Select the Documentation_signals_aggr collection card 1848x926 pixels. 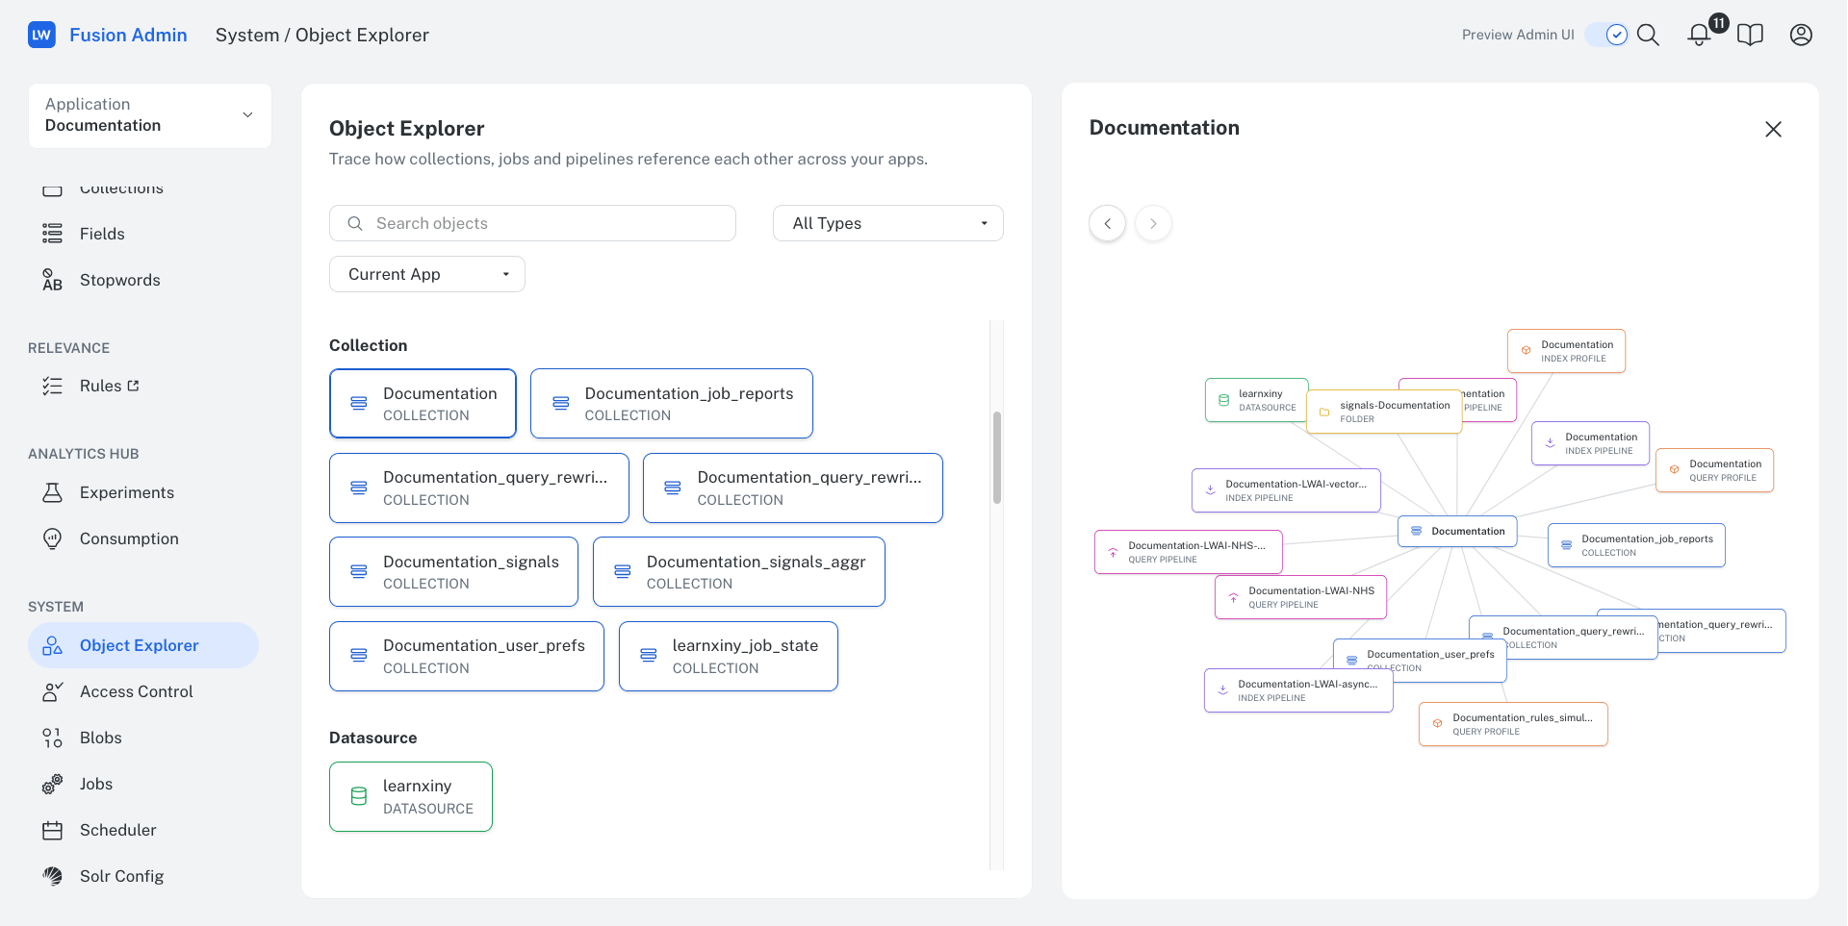tap(738, 572)
